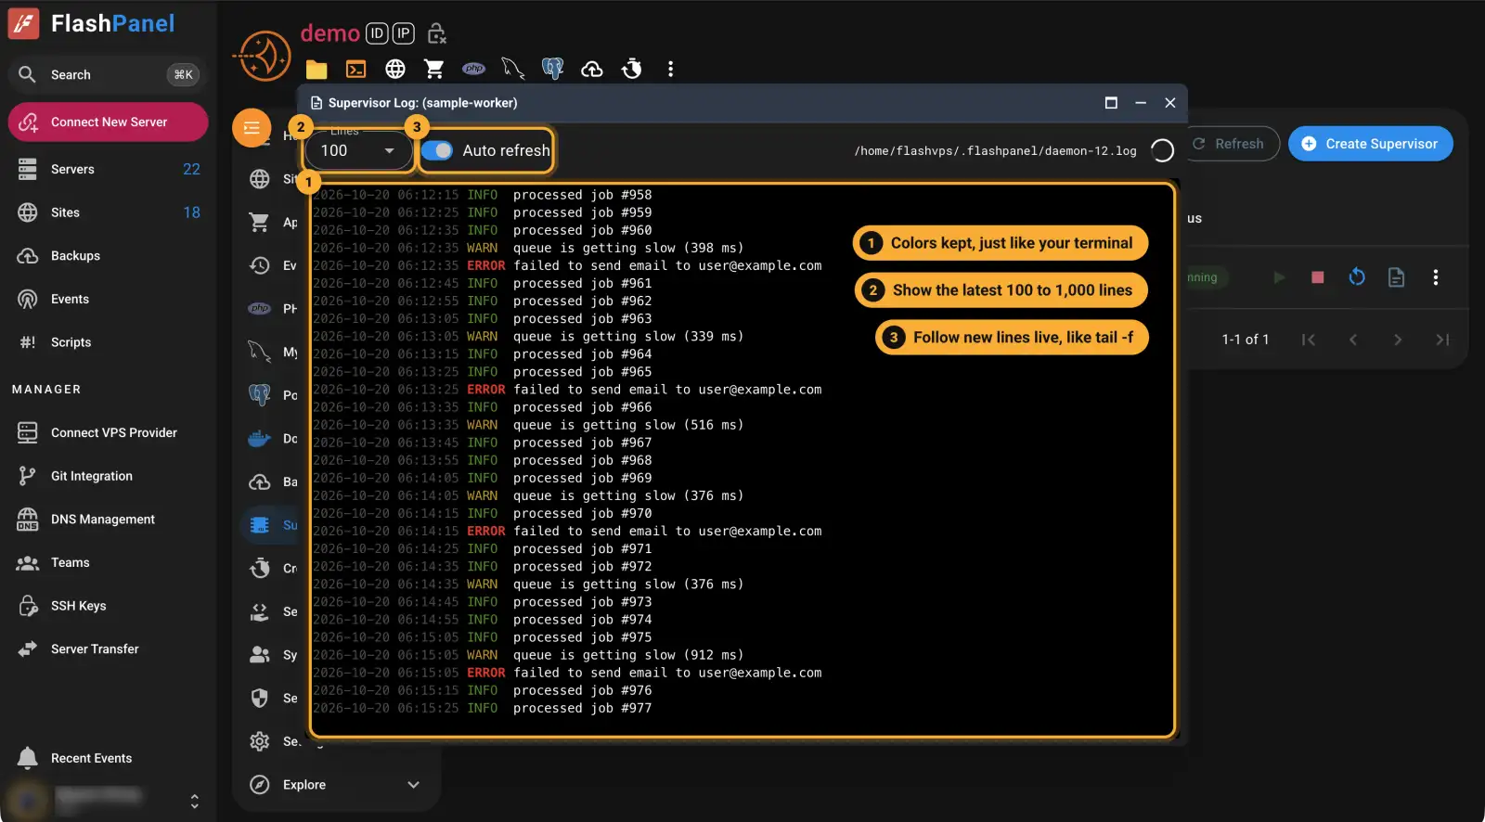
Task: Open DNS Management
Action: click(x=108, y=520)
